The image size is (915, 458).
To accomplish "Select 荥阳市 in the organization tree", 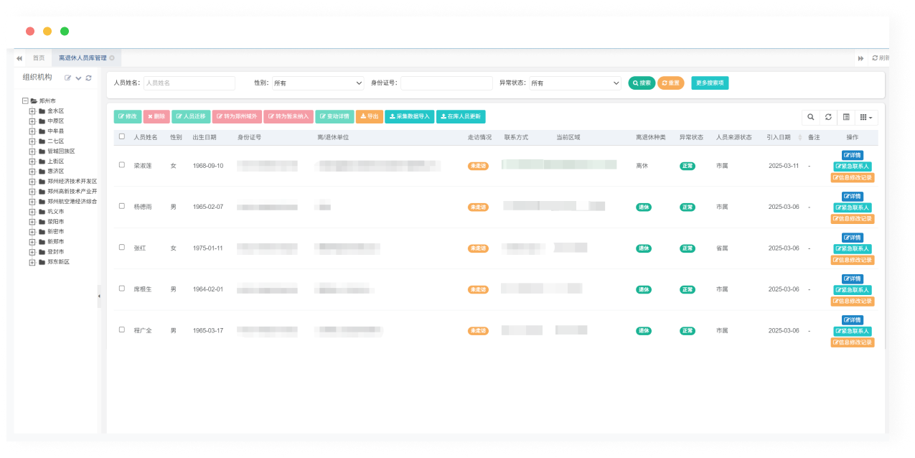I will pos(55,222).
